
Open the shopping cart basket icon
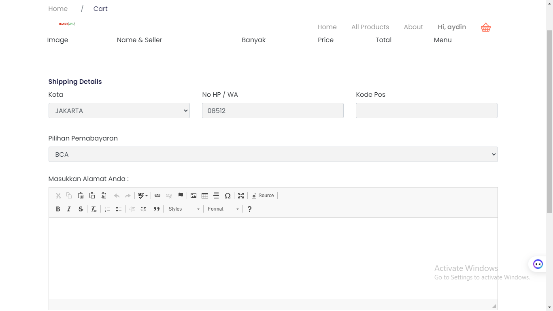(486, 28)
